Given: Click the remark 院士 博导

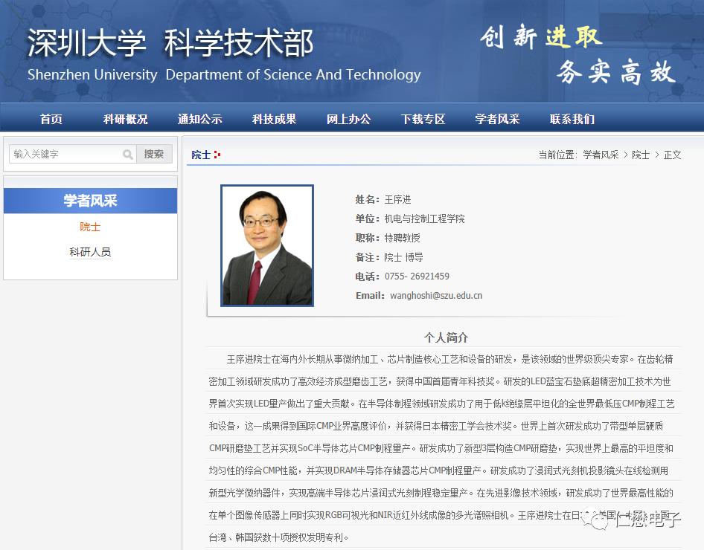Looking at the screenshot, I should point(403,257).
